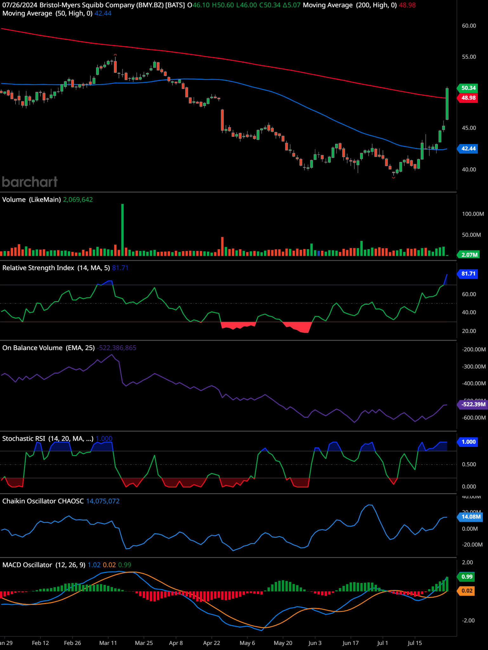
Task: Click the 60.00 price axis label
Action: tap(469, 26)
